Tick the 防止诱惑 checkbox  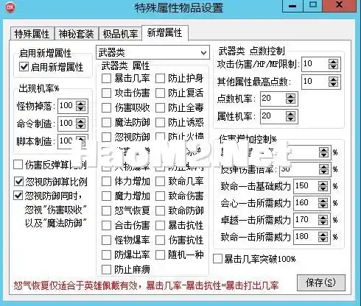click(160, 123)
